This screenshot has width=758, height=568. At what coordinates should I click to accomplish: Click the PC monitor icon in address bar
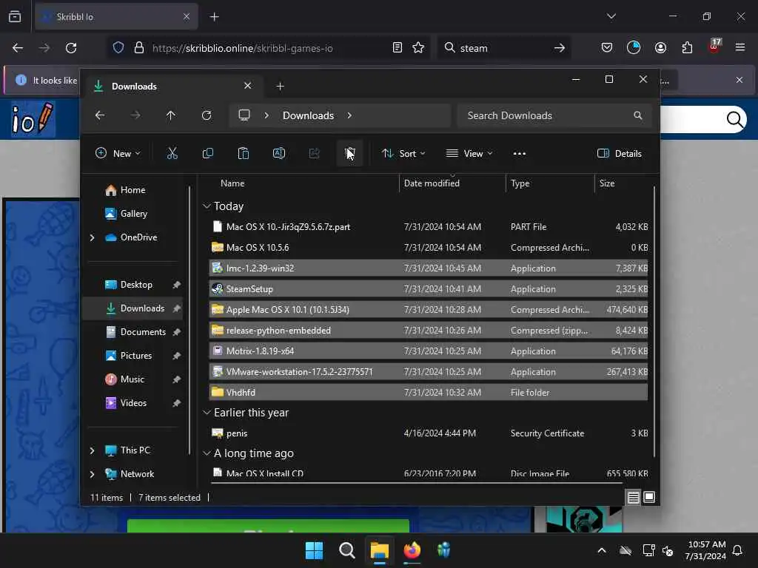tap(244, 115)
